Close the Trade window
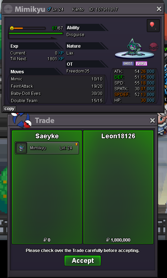The width and height of the screenshot is (167, 278). (152, 121)
